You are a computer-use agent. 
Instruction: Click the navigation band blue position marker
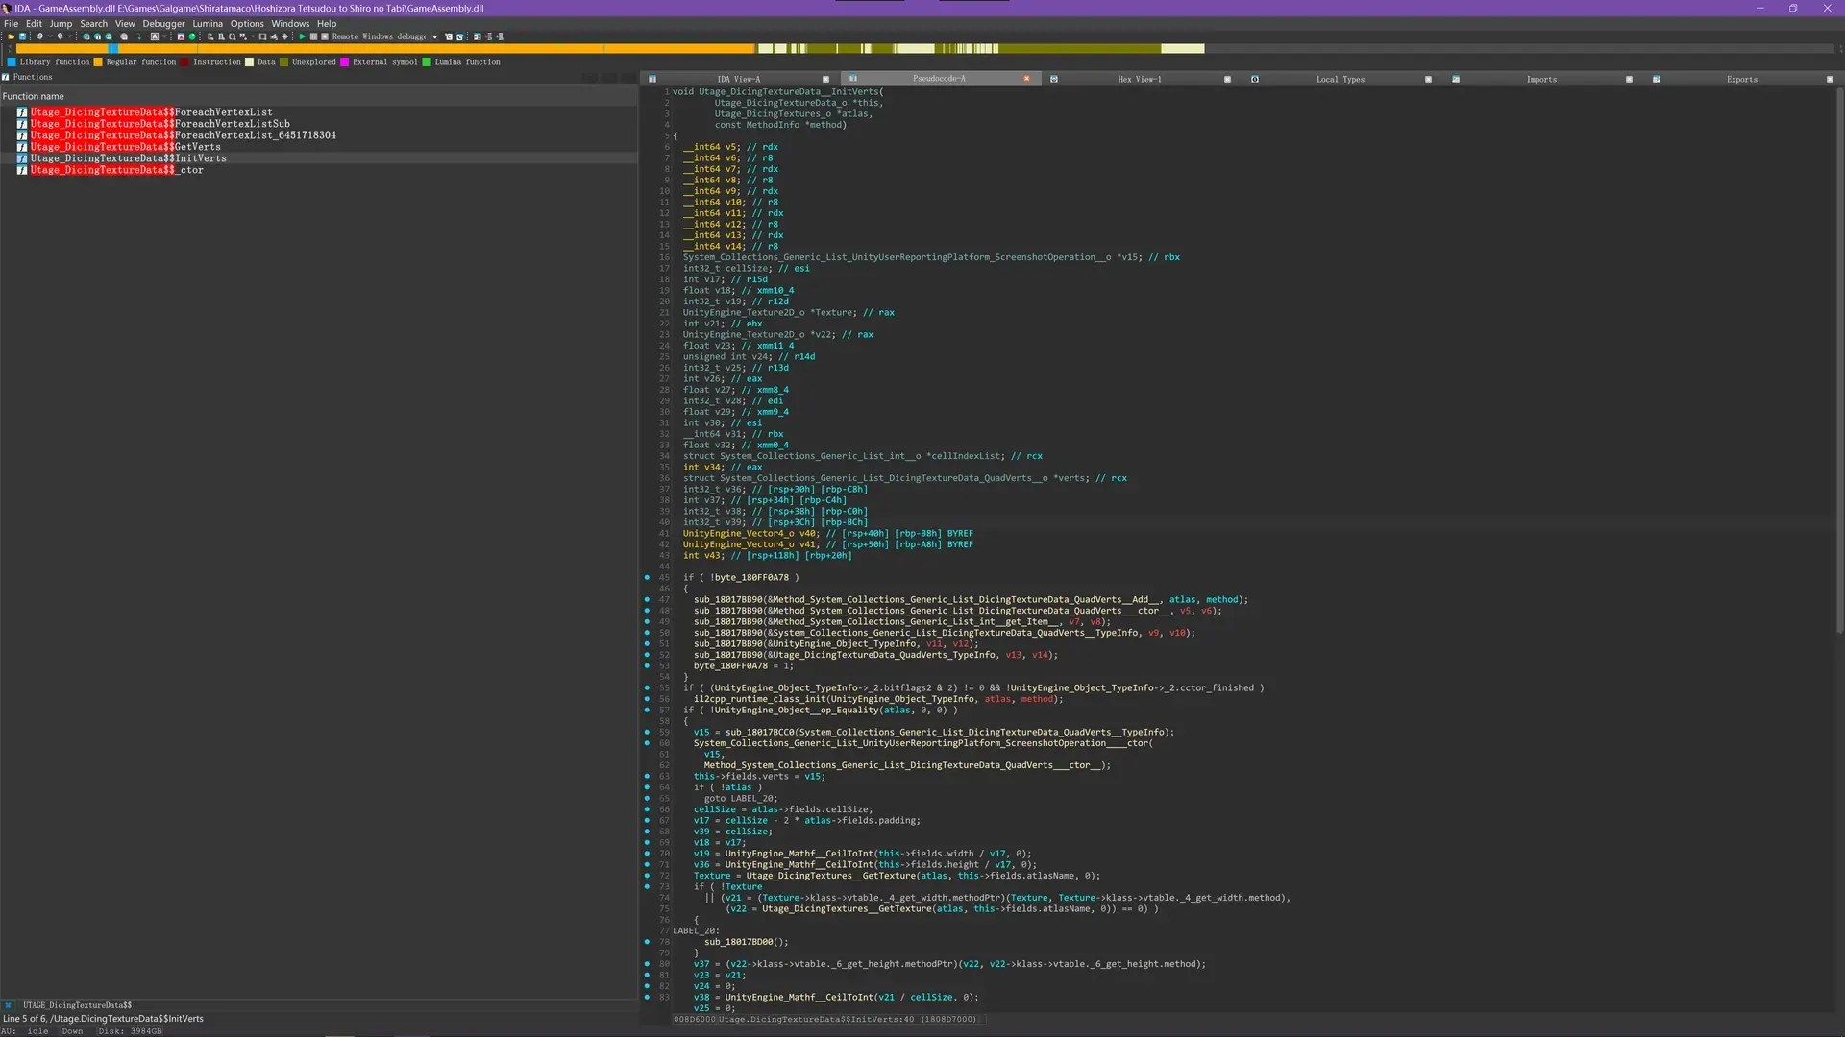click(x=112, y=48)
